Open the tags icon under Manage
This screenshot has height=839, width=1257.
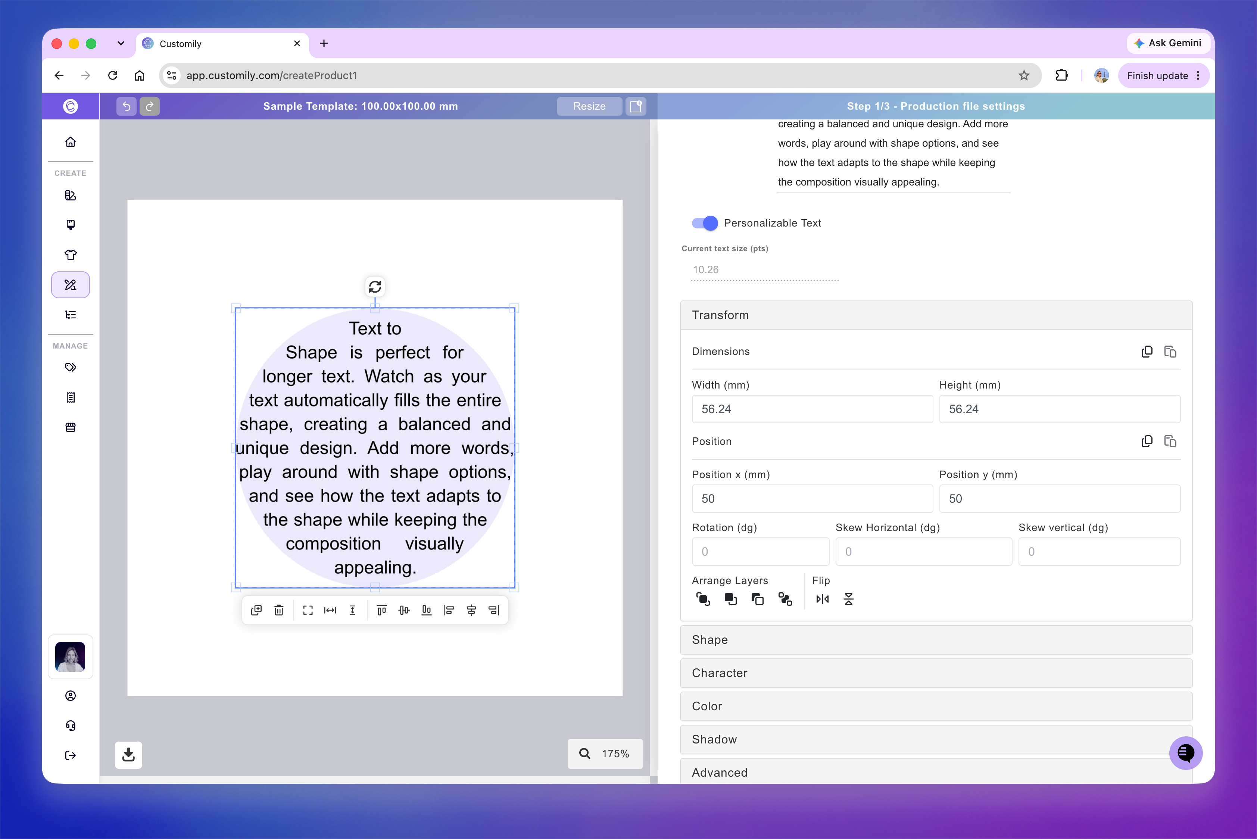(71, 367)
